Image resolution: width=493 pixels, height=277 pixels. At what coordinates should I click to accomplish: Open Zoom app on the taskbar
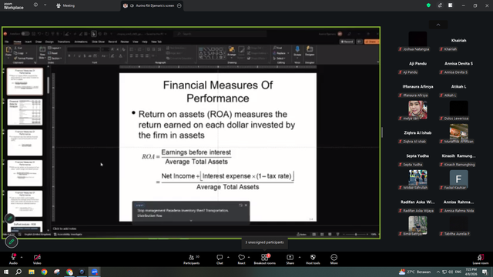(95, 272)
